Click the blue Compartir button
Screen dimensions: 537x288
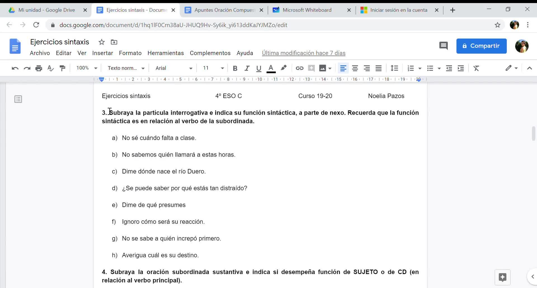tap(481, 46)
